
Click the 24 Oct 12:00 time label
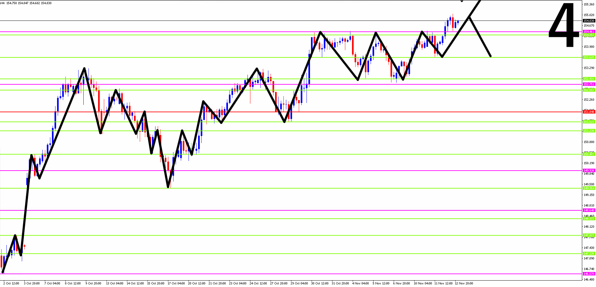(x=258, y=283)
